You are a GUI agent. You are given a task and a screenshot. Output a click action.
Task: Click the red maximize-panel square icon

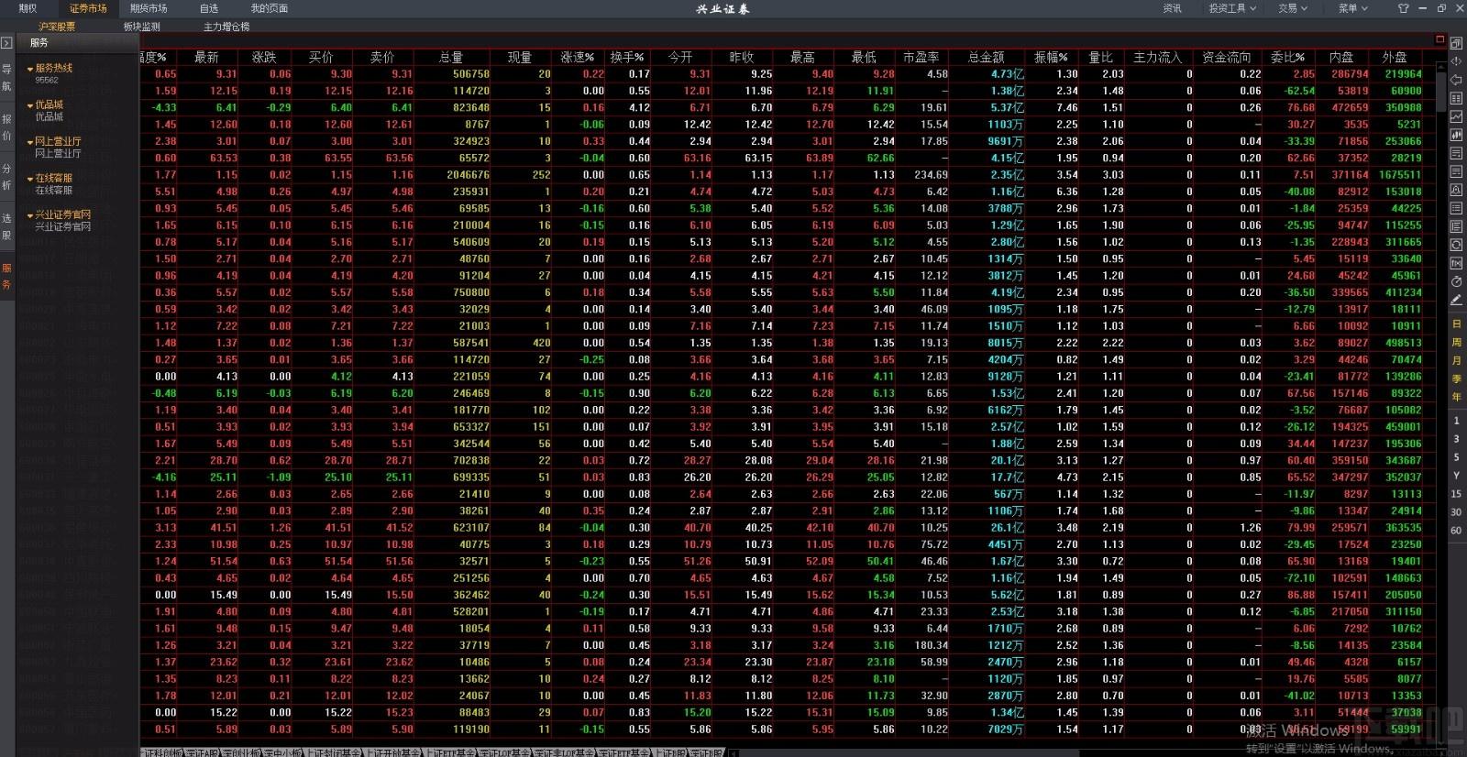click(1439, 40)
